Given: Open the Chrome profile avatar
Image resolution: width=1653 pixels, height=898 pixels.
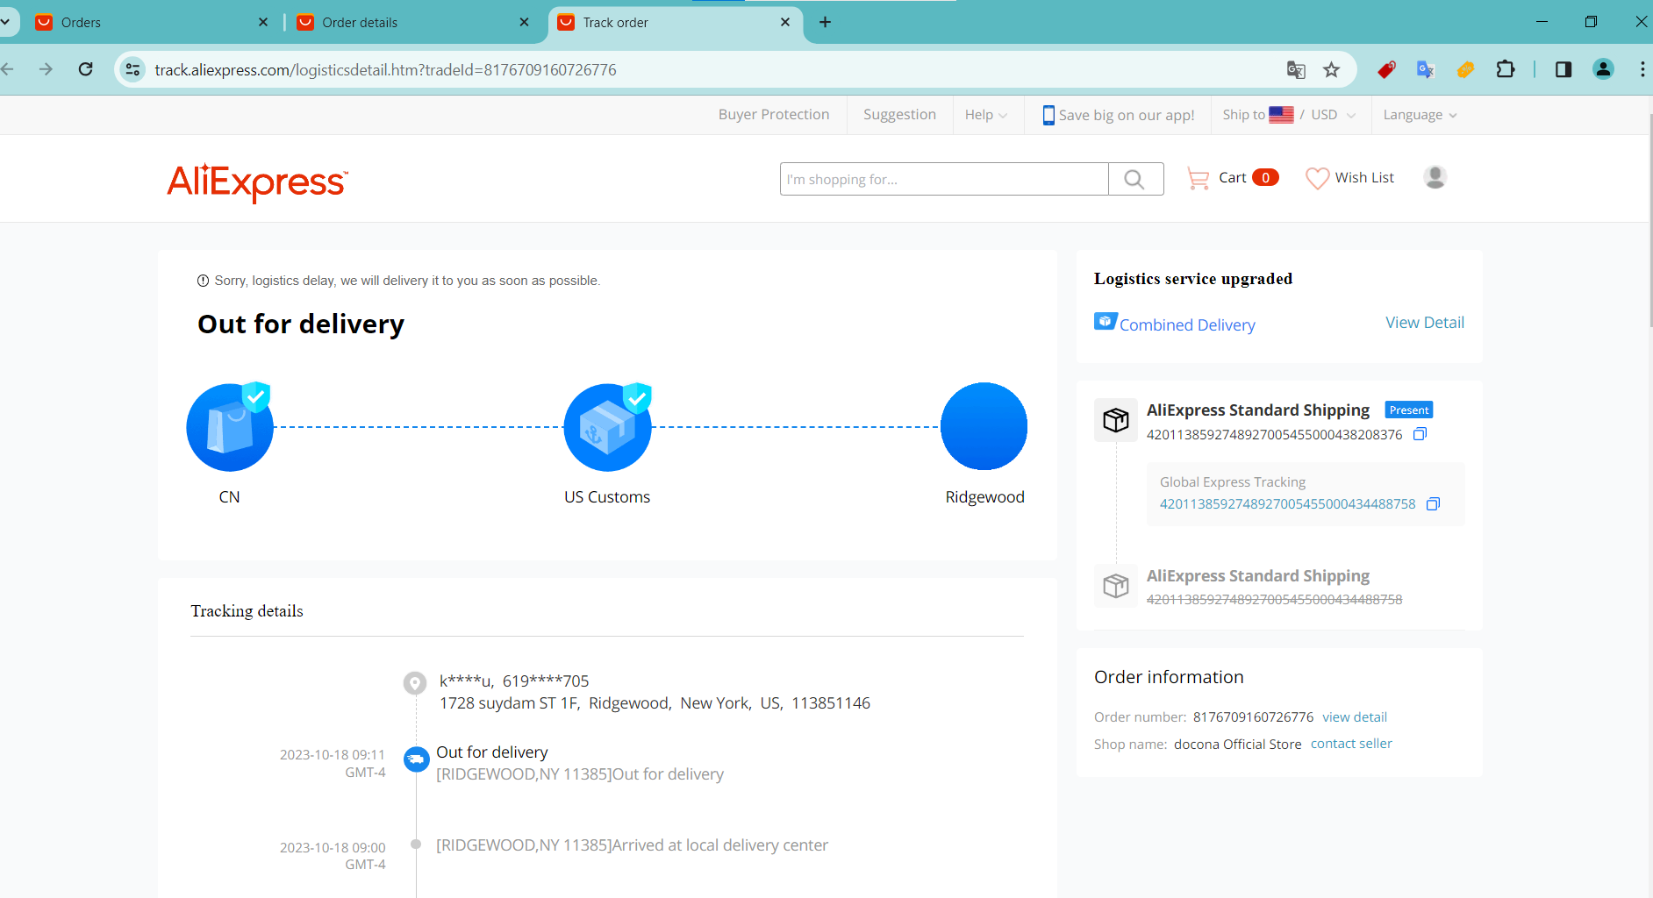Looking at the screenshot, I should tap(1603, 69).
